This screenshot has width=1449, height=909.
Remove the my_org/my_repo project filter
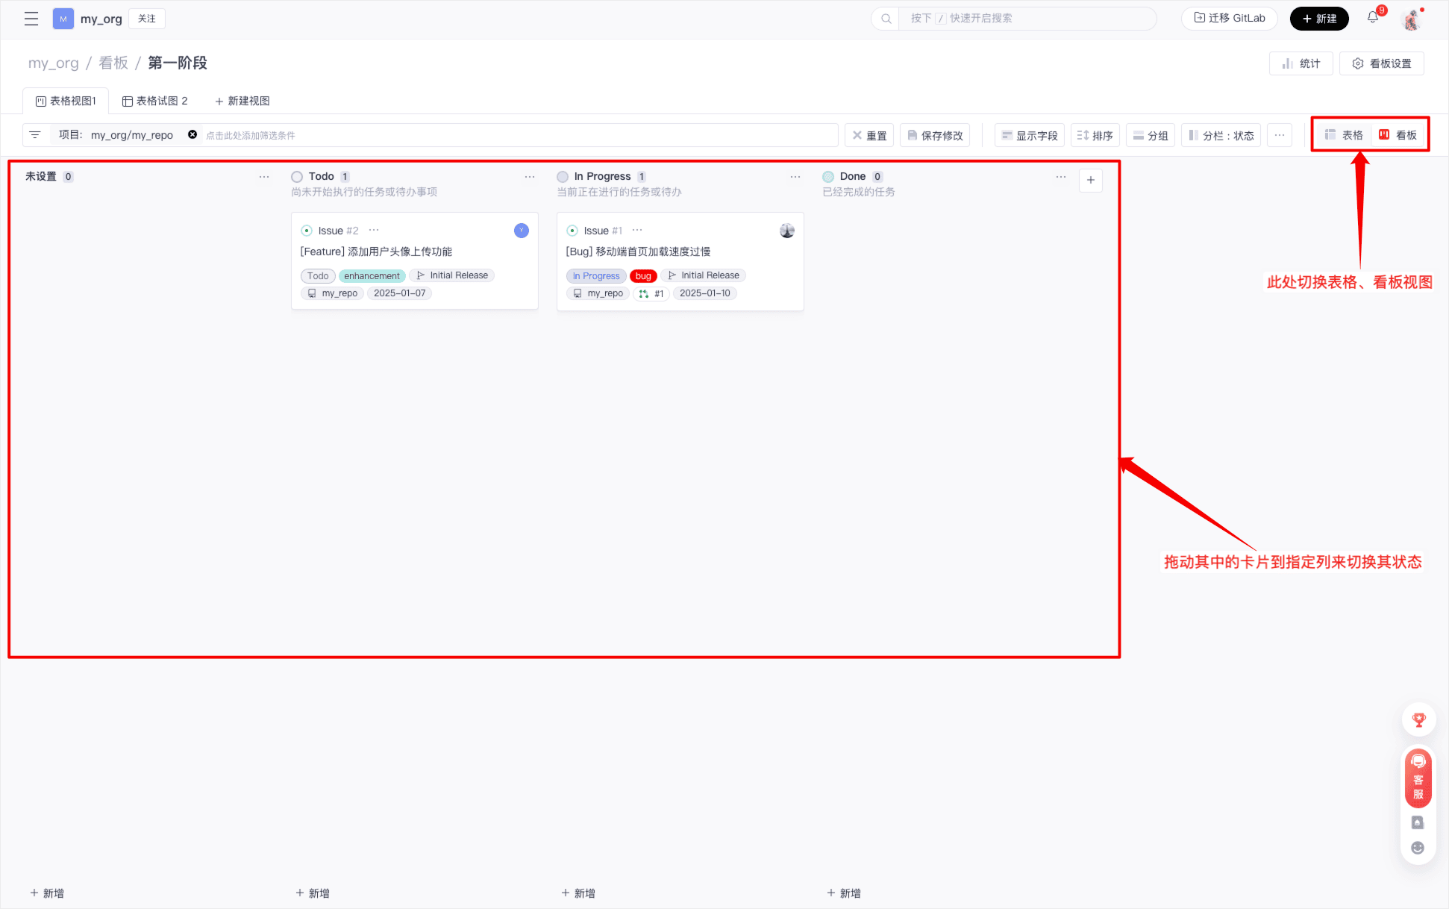193,135
